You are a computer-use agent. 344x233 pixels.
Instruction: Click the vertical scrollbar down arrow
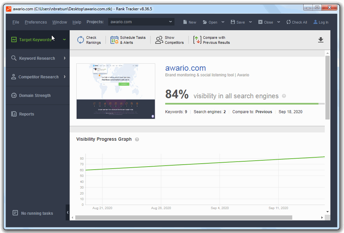click(x=327, y=212)
